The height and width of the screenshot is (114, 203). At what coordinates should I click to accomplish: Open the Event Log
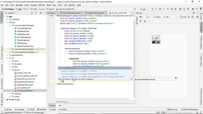pos(172,109)
